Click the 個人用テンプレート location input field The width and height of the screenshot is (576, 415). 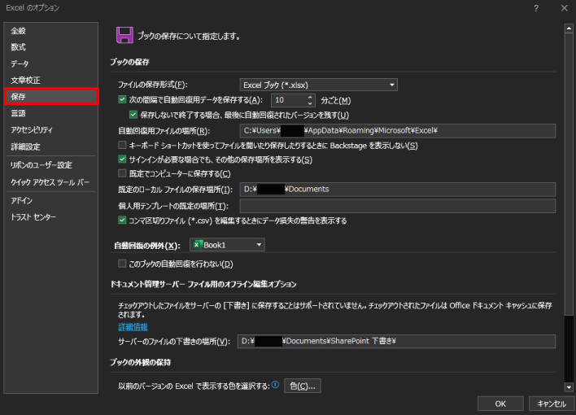(x=397, y=205)
